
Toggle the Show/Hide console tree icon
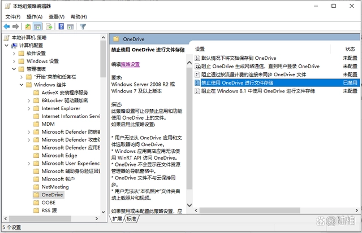click(37, 27)
